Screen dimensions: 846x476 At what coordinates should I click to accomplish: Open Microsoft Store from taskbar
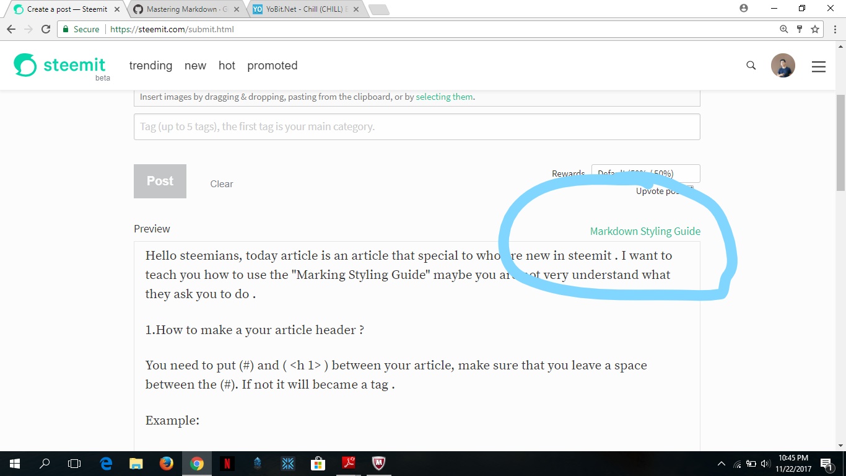[318, 464]
